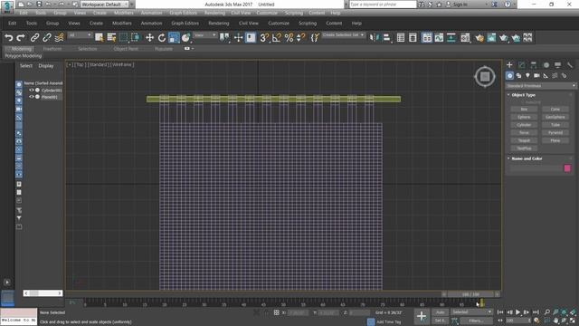Toggle Spinner Snap on the toolbar
The image size is (579, 326).
coord(301,37)
